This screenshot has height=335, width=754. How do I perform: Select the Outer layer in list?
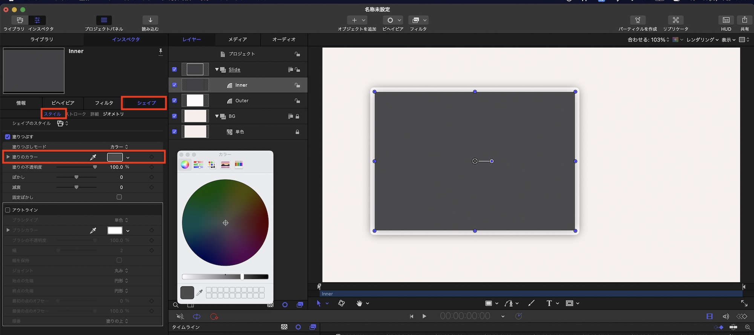[242, 101]
